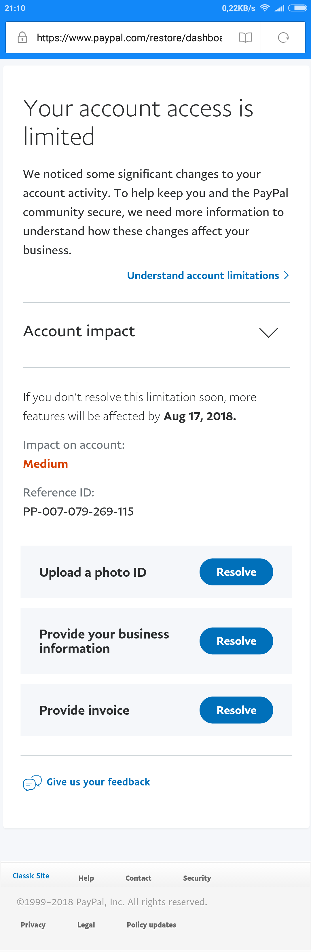Open Understand account limitations link

(x=203, y=275)
